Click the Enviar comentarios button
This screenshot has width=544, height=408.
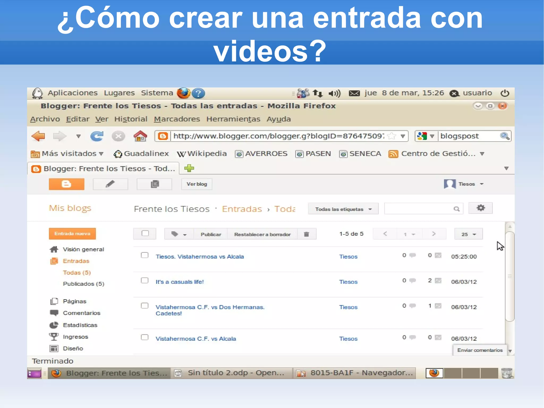480,350
